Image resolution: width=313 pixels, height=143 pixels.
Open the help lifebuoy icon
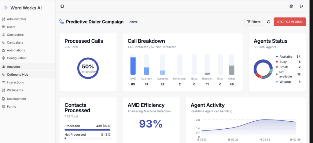pyautogui.click(x=291, y=6)
